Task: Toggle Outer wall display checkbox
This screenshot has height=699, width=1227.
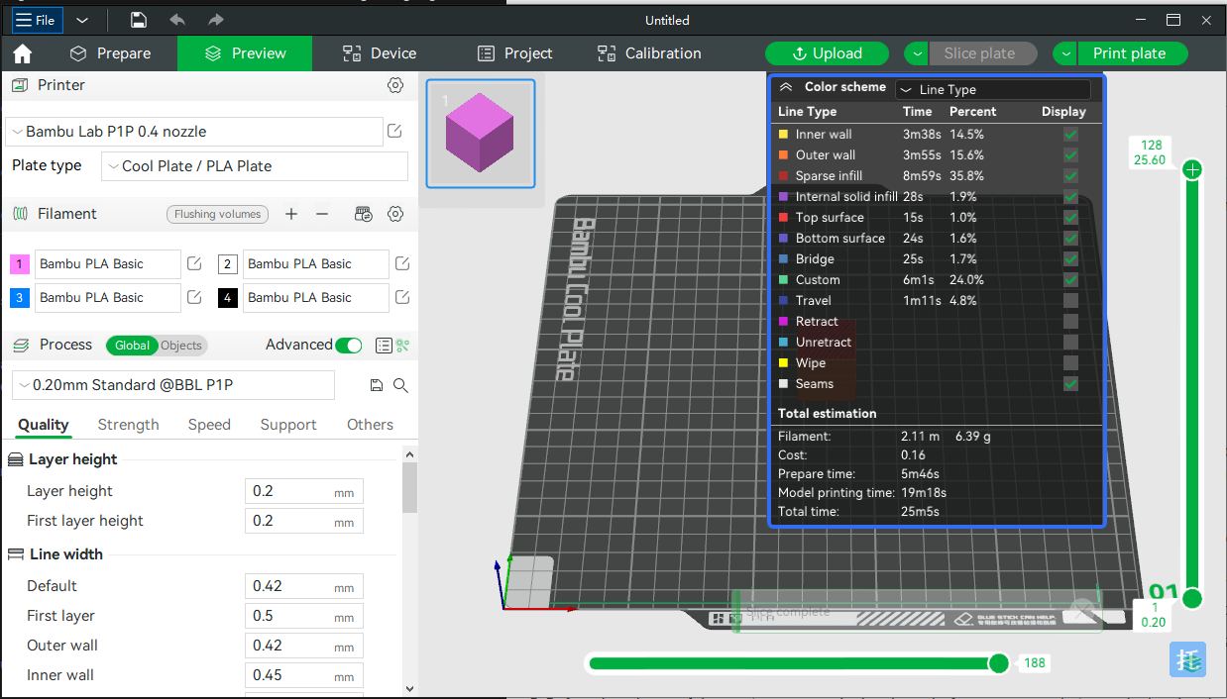Action: click(x=1070, y=154)
